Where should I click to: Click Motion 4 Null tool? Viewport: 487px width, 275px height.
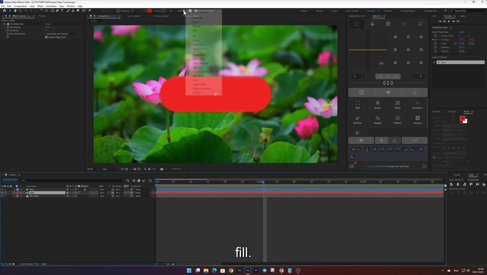358,105
